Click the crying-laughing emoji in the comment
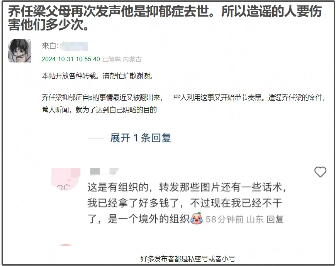 click(197, 218)
